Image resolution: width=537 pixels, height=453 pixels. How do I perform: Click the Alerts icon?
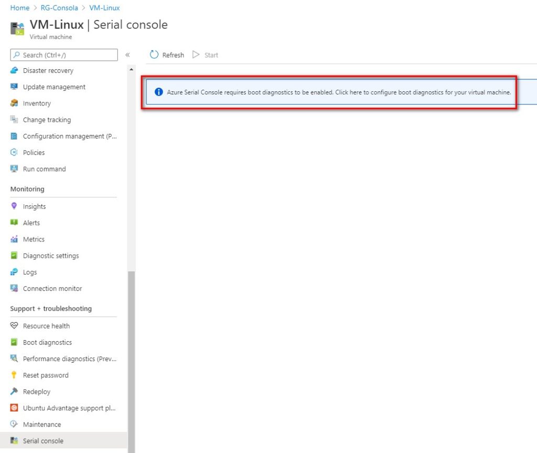click(14, 223)
